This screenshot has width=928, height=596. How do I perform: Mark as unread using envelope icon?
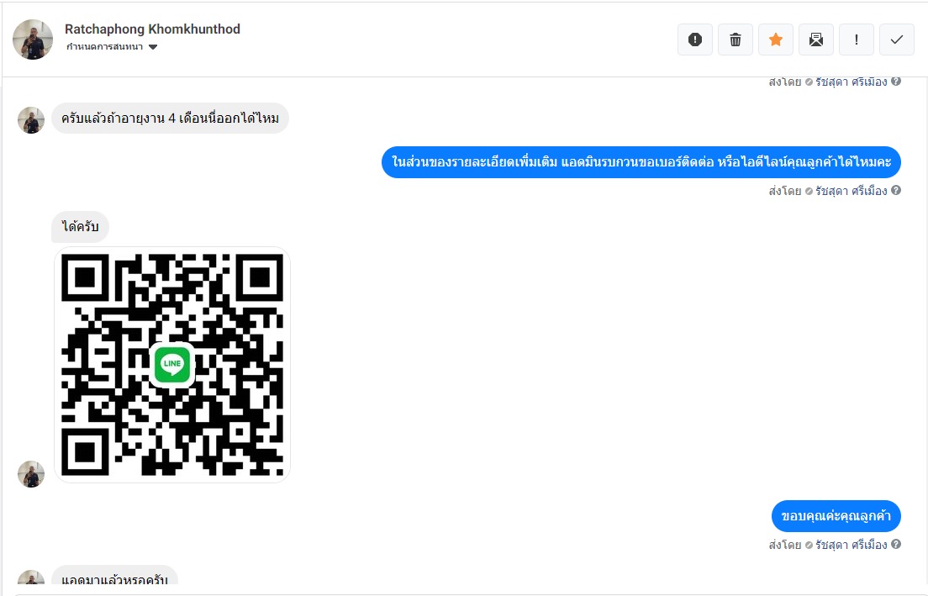click(816, 40)
